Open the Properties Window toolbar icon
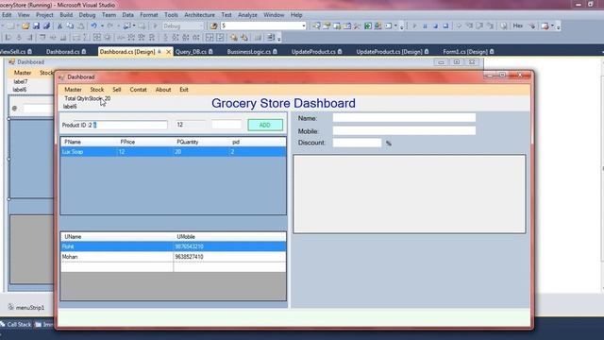 [327, 25]
